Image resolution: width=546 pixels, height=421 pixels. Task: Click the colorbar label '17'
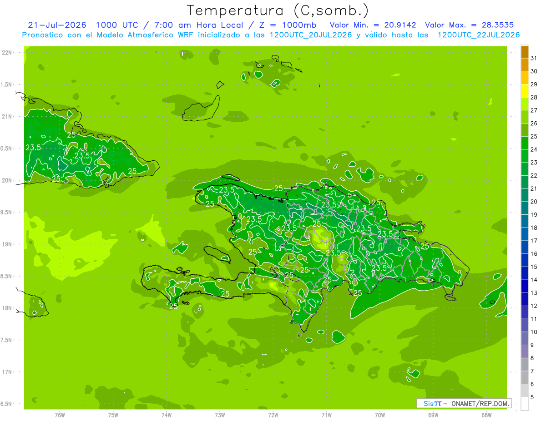point(534,241)
